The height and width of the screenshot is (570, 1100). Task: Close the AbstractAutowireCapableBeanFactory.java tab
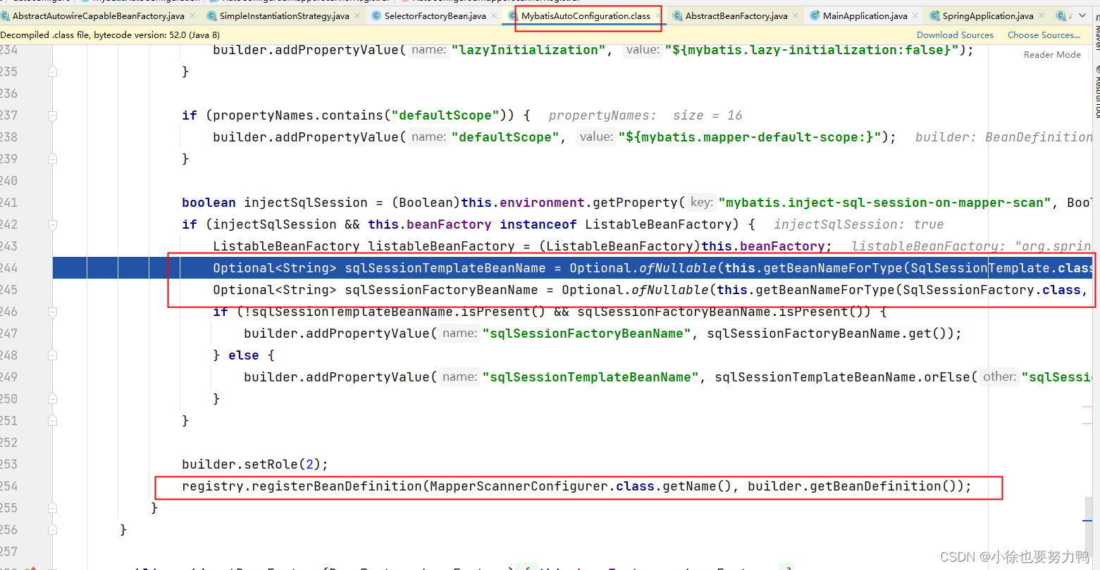192,15
